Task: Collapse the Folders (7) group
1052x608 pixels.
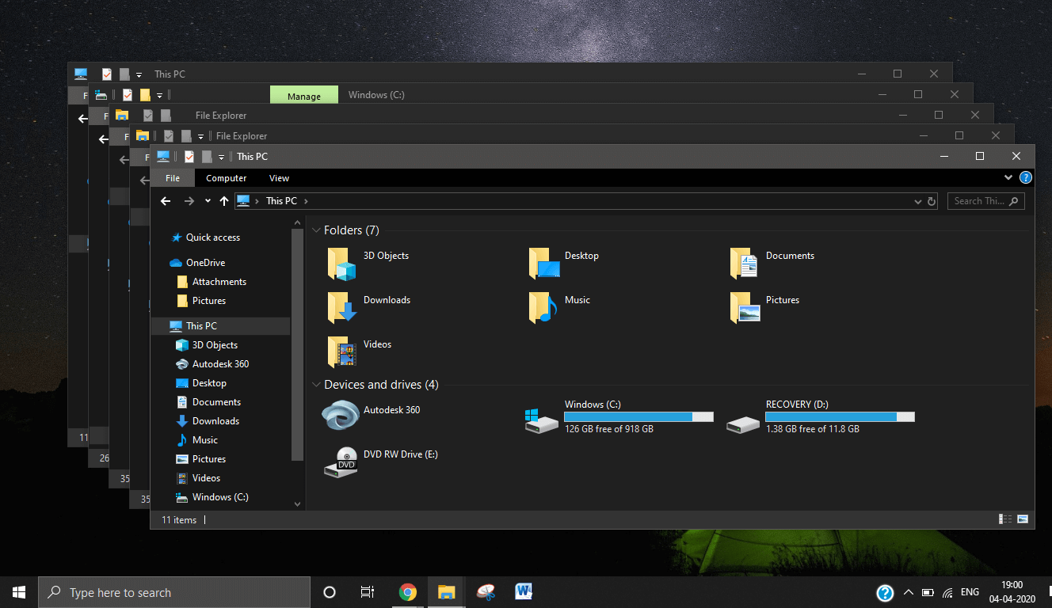Action: tap(316, 230)
